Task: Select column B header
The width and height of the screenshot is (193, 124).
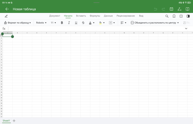Action: click(x=17, y=33)
